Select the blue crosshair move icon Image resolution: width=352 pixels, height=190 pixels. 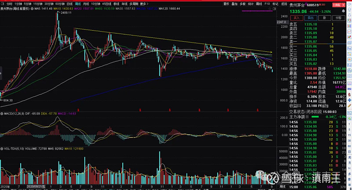[x=349, y=100]
